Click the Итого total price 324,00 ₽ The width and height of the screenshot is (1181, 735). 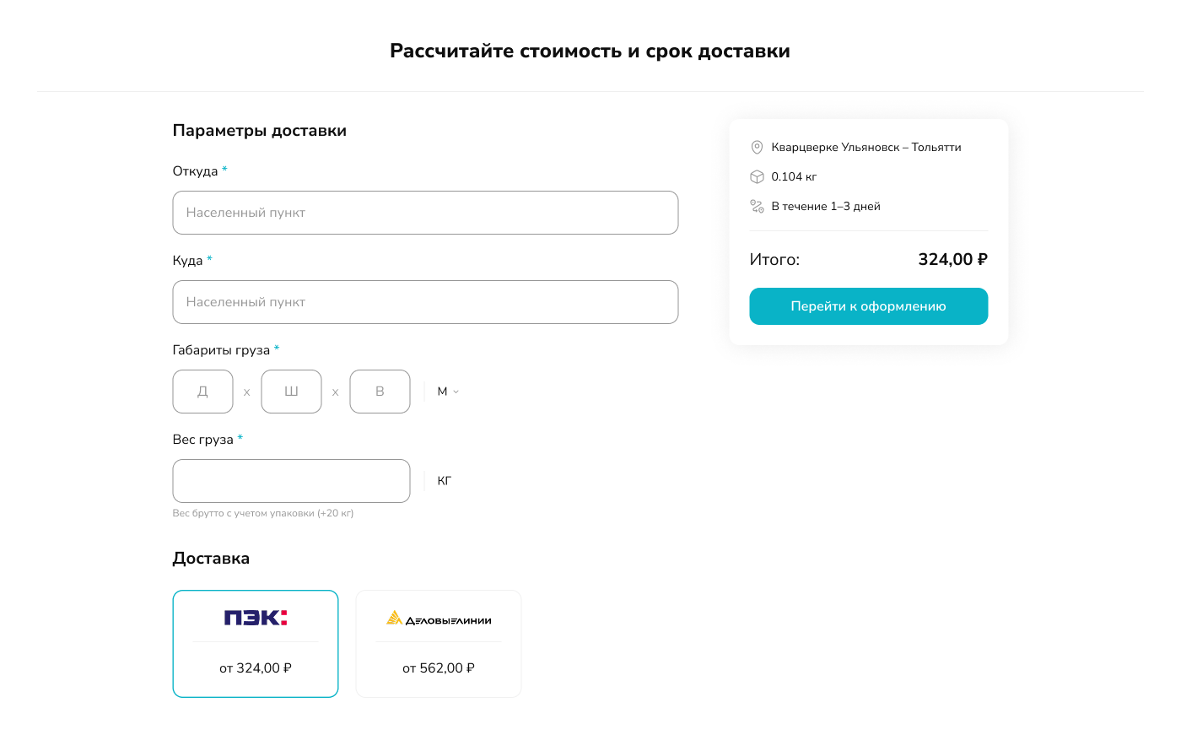952,260
